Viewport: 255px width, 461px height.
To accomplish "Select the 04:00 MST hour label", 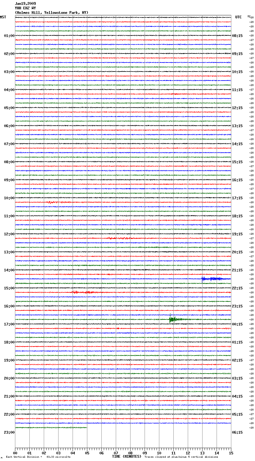I will tap(9, 90).
